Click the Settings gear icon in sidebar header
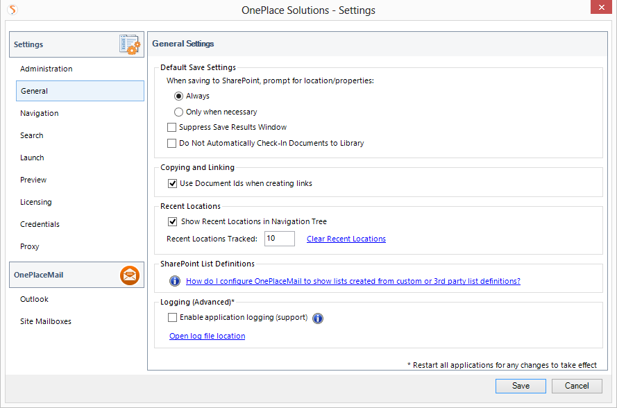This screenshot has width=617, height=408. 130,44
